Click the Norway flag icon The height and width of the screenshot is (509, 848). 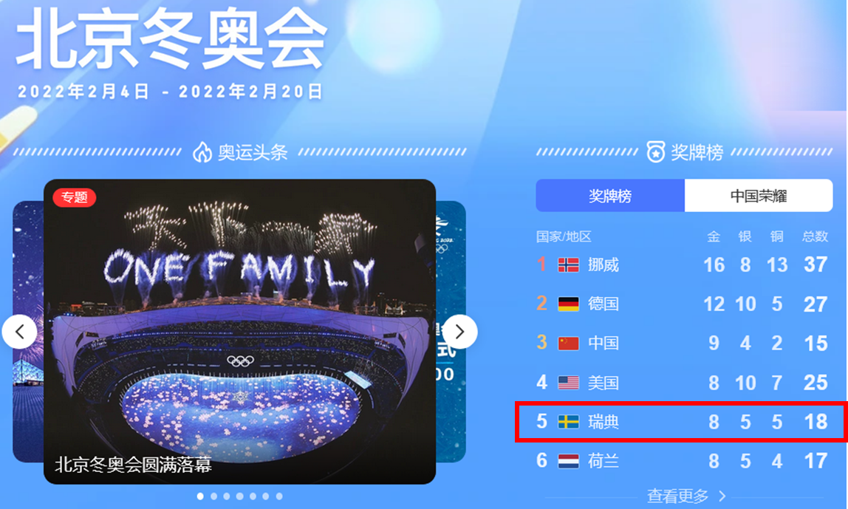568,265
